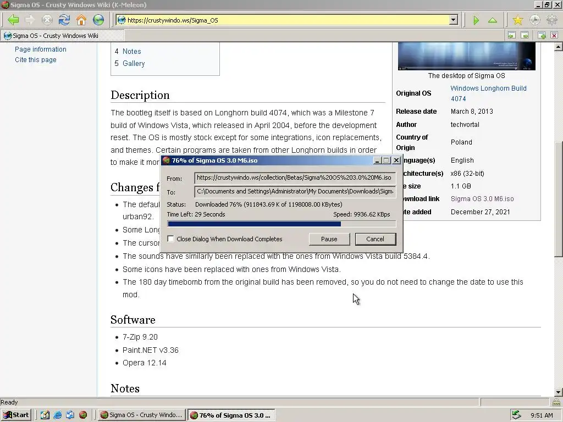Image resolution: width=563 pixels, height=422 pixels.
Task: Cancel the Sigma OS download
Action: pyautogui.click(x=375, y=239)
